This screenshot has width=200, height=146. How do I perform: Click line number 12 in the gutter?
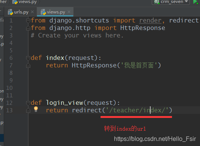pyautogui.click(x=9, y=103)
